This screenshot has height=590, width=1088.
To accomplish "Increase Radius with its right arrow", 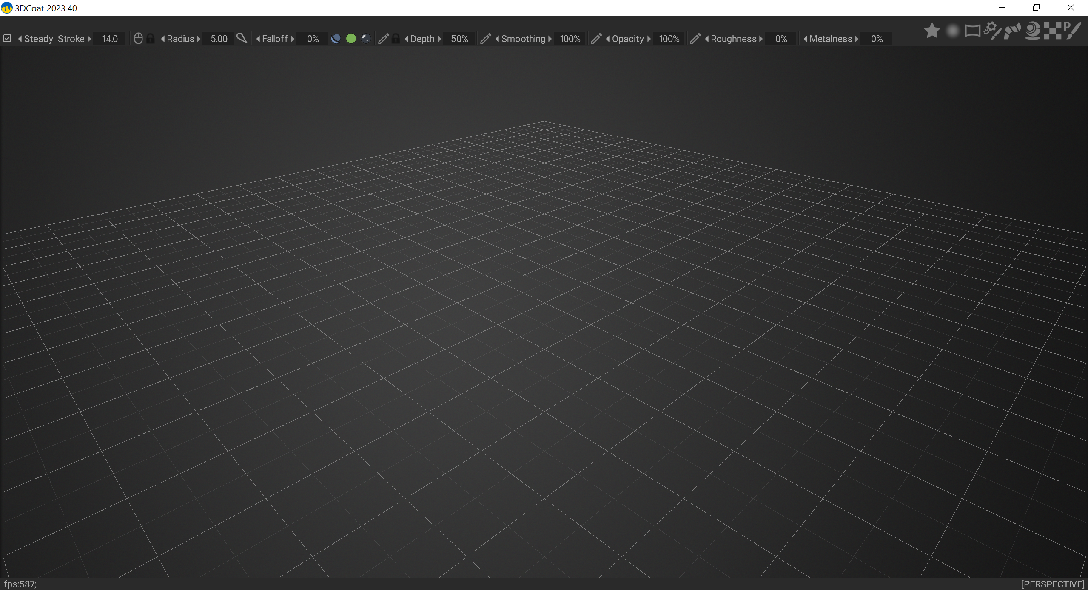I will [199, 39].
